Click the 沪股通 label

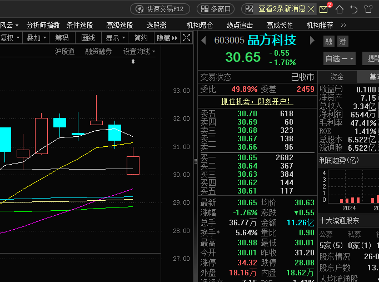pyautogui.click(x=64, y=51)
